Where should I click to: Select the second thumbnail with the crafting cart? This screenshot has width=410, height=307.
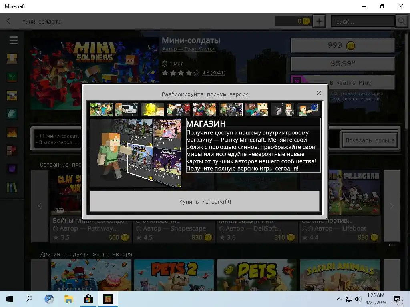[127, 109]
